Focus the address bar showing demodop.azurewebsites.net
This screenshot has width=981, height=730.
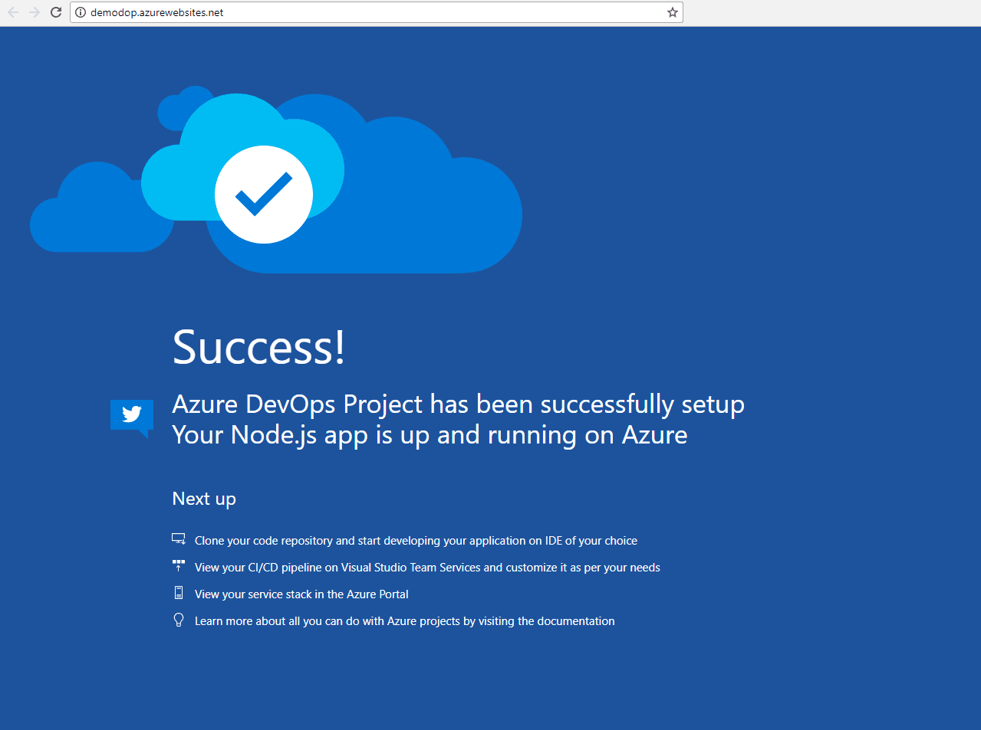pyautogui.click(x=376, y=12)
